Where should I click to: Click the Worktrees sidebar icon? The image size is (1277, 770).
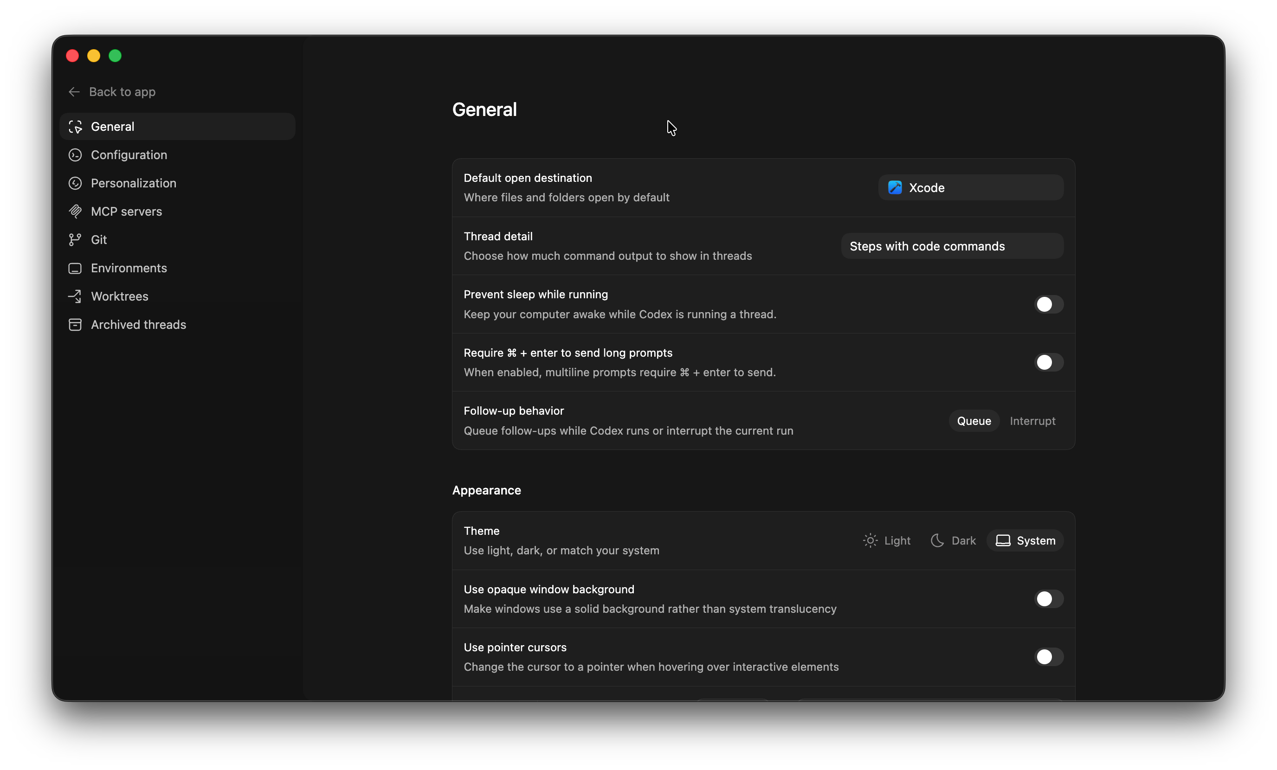tap(75, 296)
